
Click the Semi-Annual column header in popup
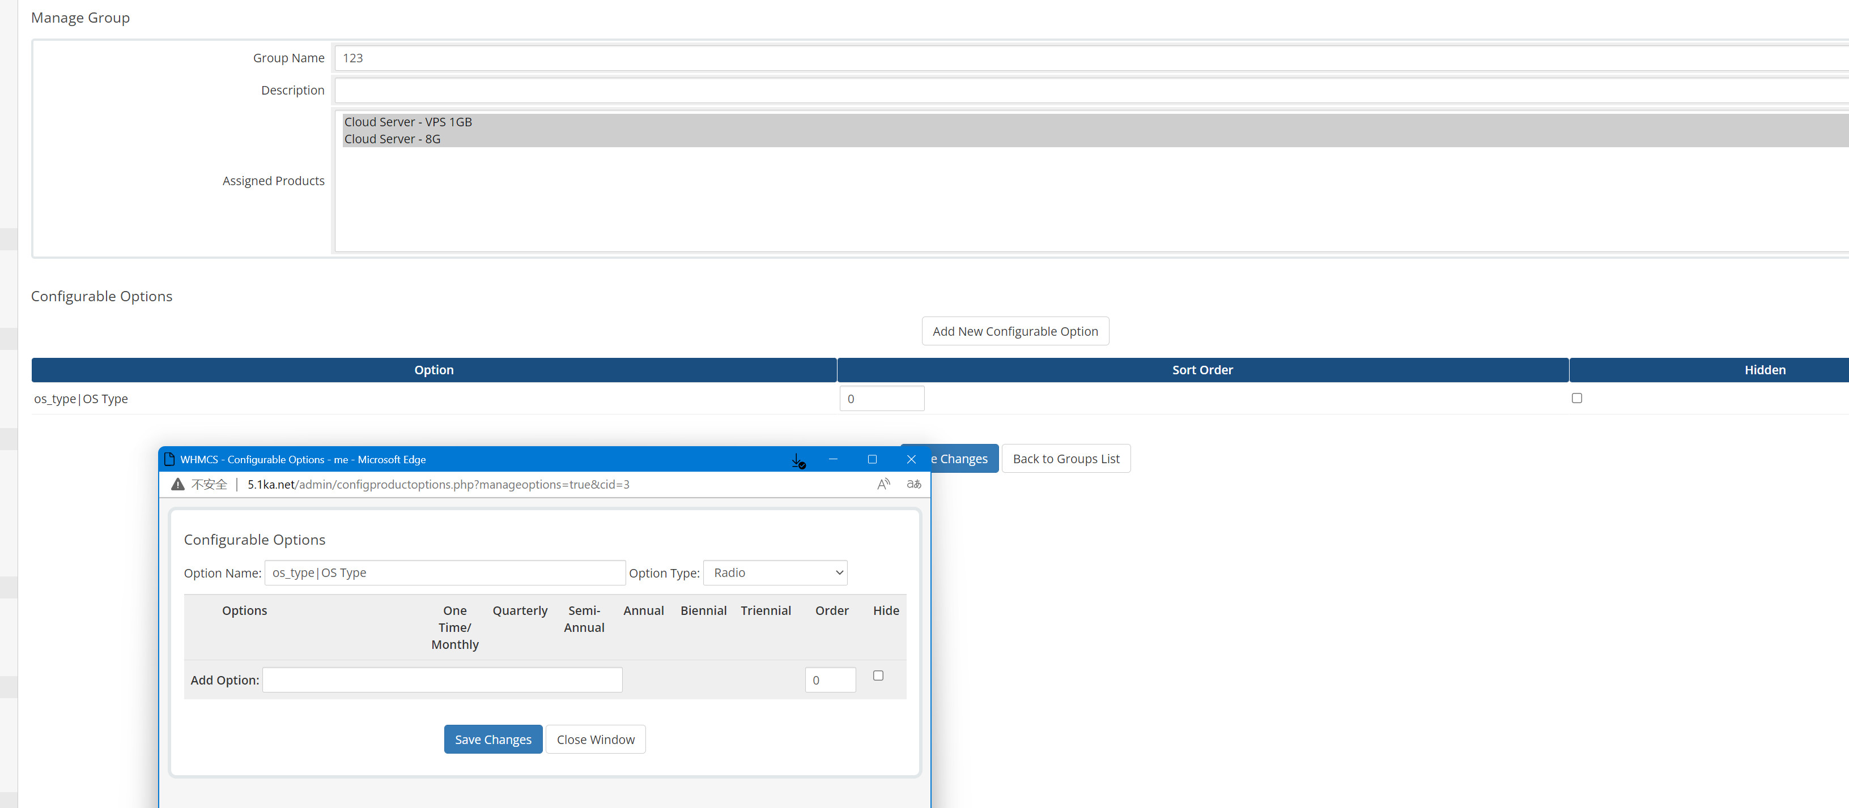click(x=584, y=619)
